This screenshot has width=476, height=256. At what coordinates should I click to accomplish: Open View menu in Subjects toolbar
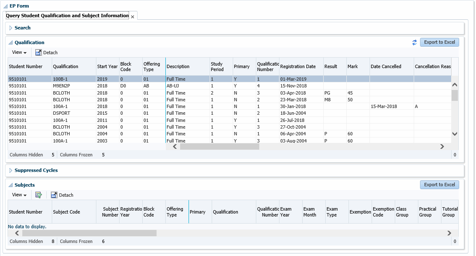pos(19,195)
